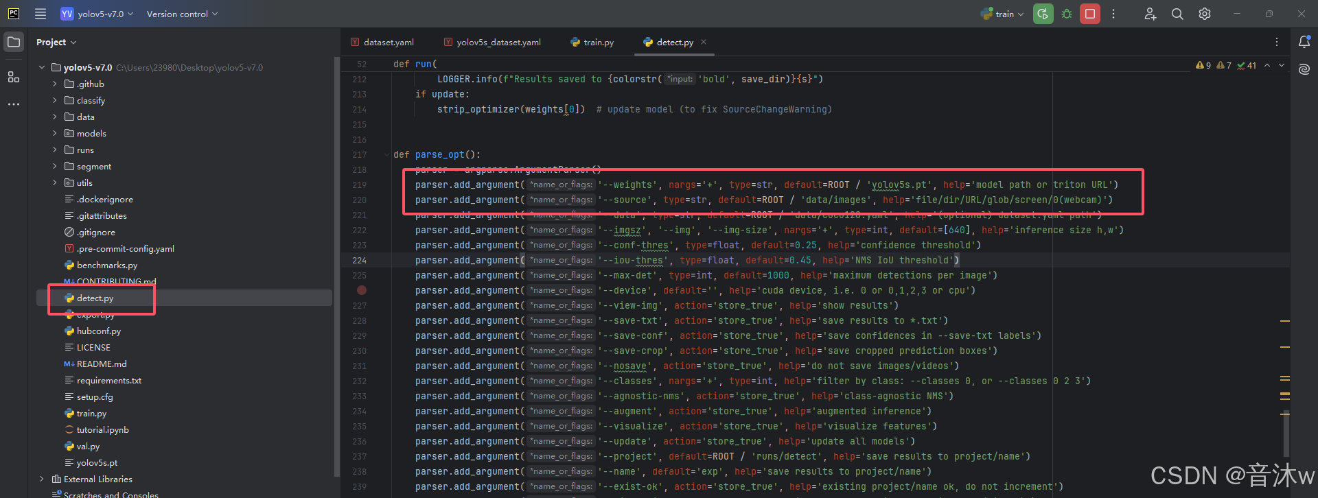The image size is (1318, 498).
Task: Click the sticky 'def run(' header line
Action: coord(415,64)
